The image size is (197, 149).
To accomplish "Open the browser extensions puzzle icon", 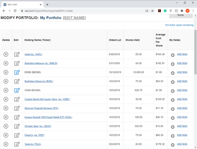I will (182, 11).
